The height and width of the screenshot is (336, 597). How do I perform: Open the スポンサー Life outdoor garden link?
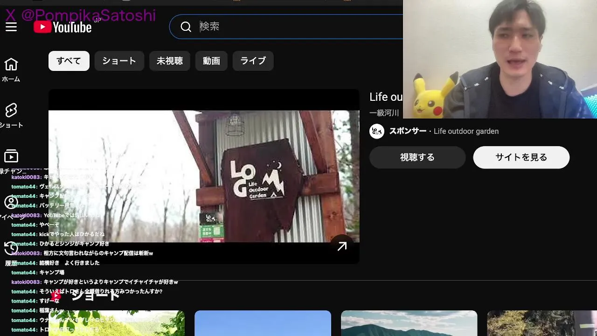tap(444, 131)
